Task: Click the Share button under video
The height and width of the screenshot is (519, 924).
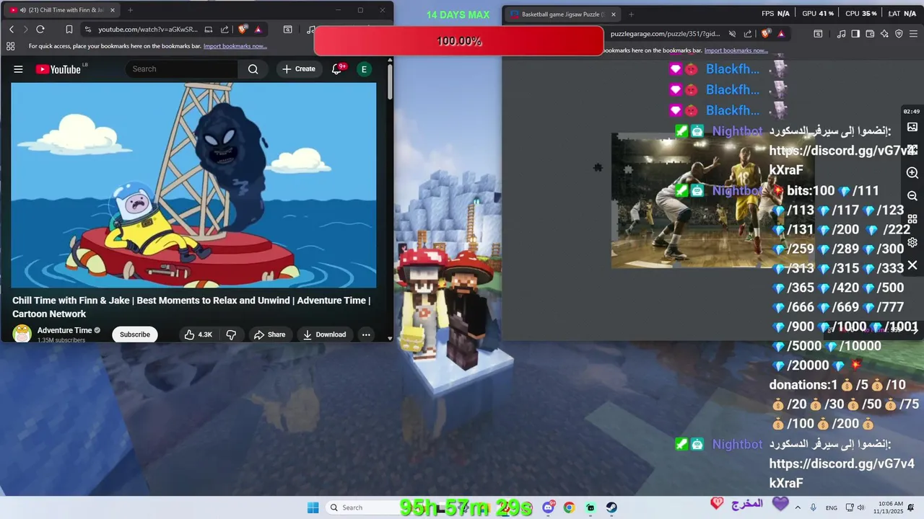Action: click(269, 334)
